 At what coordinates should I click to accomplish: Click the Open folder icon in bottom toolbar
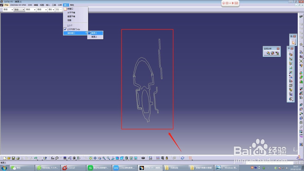tap(9, 158)
